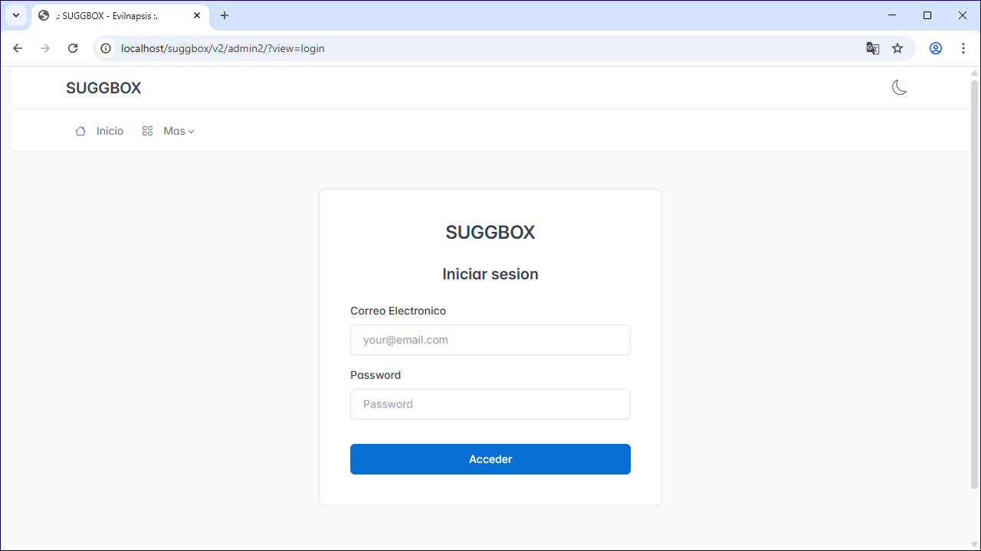Open Chrome three-dot menu
The image size is (981, 551).
pyautogui.click(x=963, y=48)
